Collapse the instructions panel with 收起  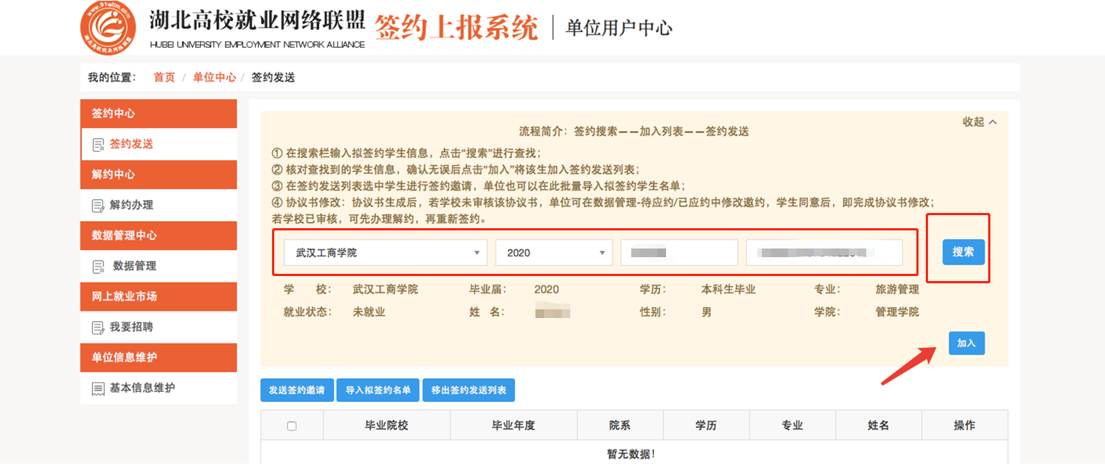[x=979, y=122]
